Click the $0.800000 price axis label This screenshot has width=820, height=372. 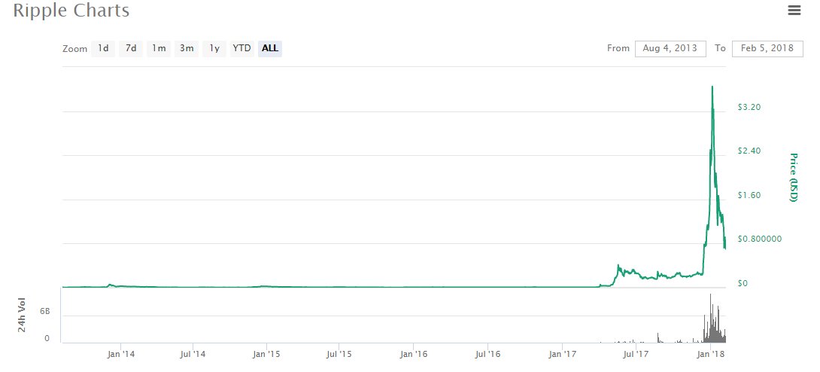759,239
